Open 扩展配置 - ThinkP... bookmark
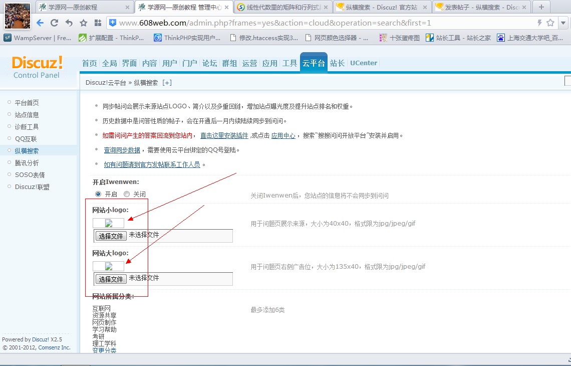Screen dimensions: 571x366 tap(111, 38)
